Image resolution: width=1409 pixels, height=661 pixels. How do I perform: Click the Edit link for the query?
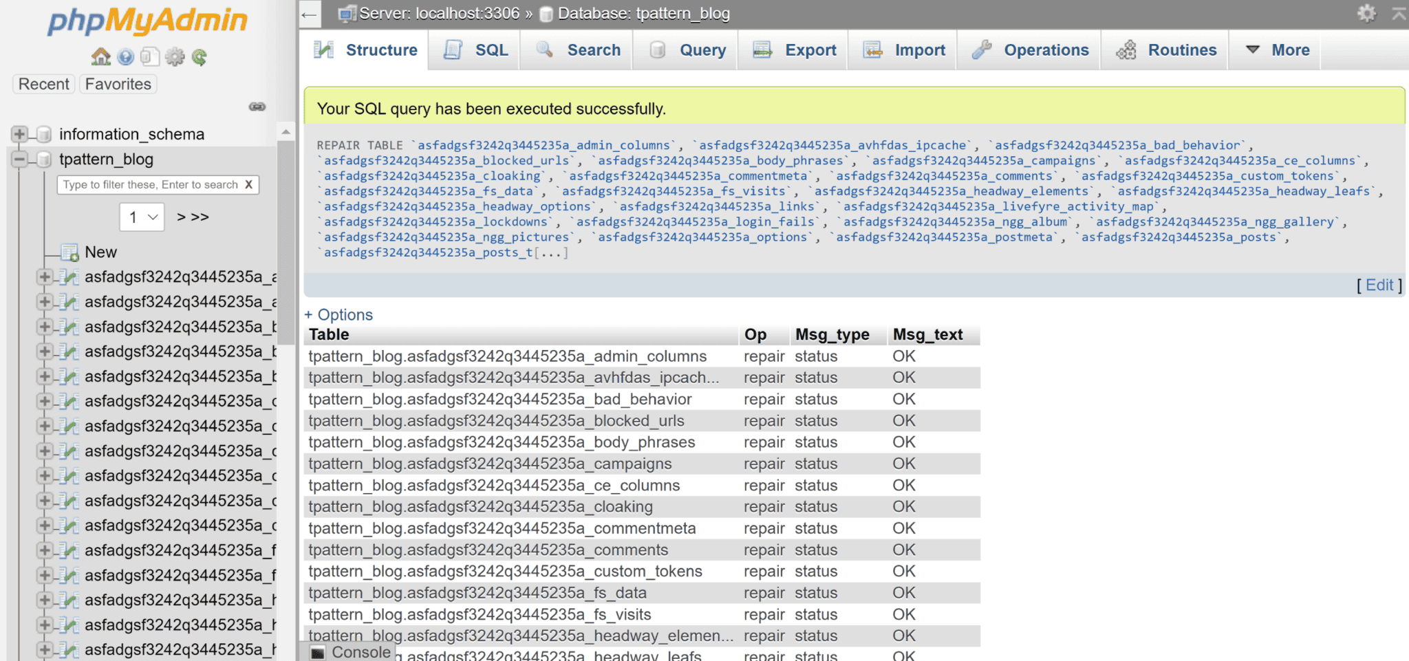[1379, 285]
